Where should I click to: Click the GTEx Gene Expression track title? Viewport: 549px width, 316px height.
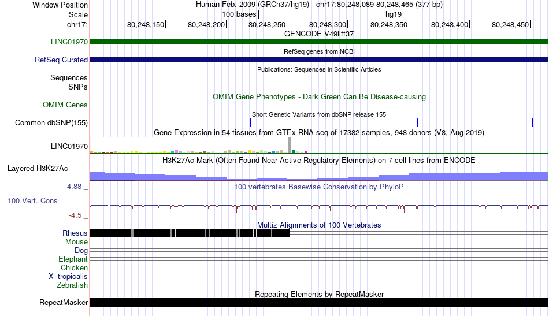[x=318, y=133]
